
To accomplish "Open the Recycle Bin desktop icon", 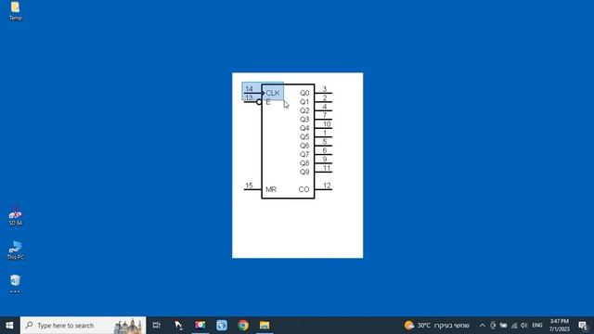I will tap(15, 284).
